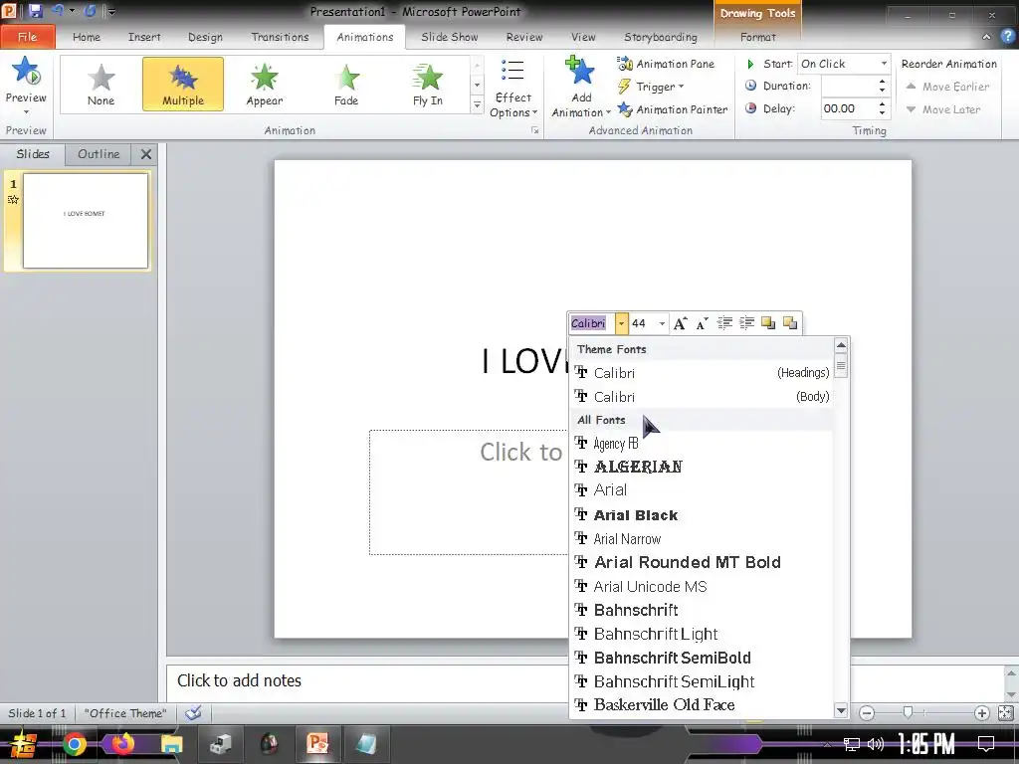1019x764 pixels.
Task: Click the Bring Forward icon on mini toolbar
Action: [768, 323]
